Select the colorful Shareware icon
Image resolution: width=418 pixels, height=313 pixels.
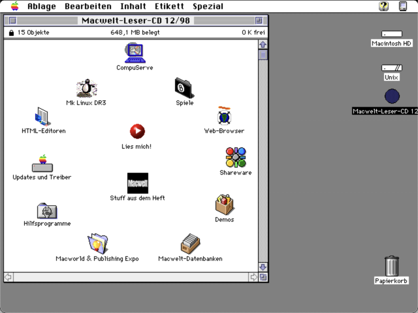tap(236, 157)
